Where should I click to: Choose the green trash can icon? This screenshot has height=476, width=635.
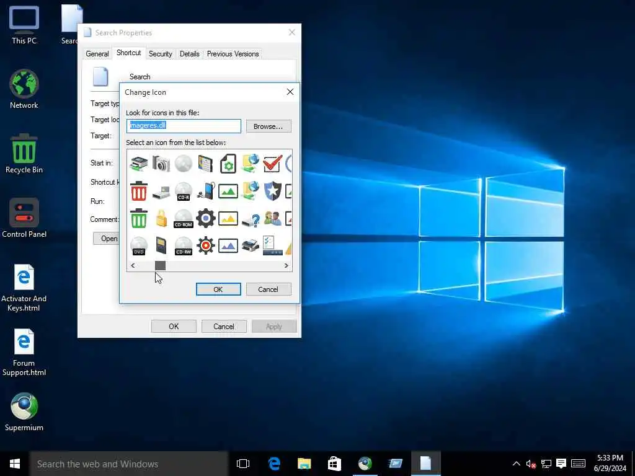point(138,219)
